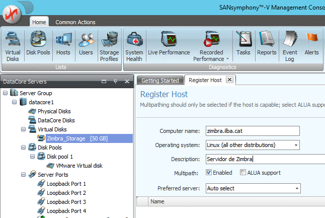Click the Server Ports plug icon
Viewport: 325px width, 218px height.
pos(32,174)
